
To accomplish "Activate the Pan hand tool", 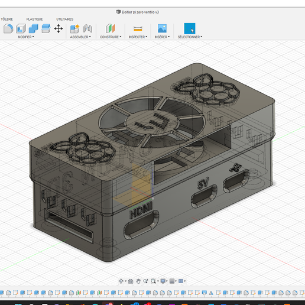I will click(x=138, y=281).
